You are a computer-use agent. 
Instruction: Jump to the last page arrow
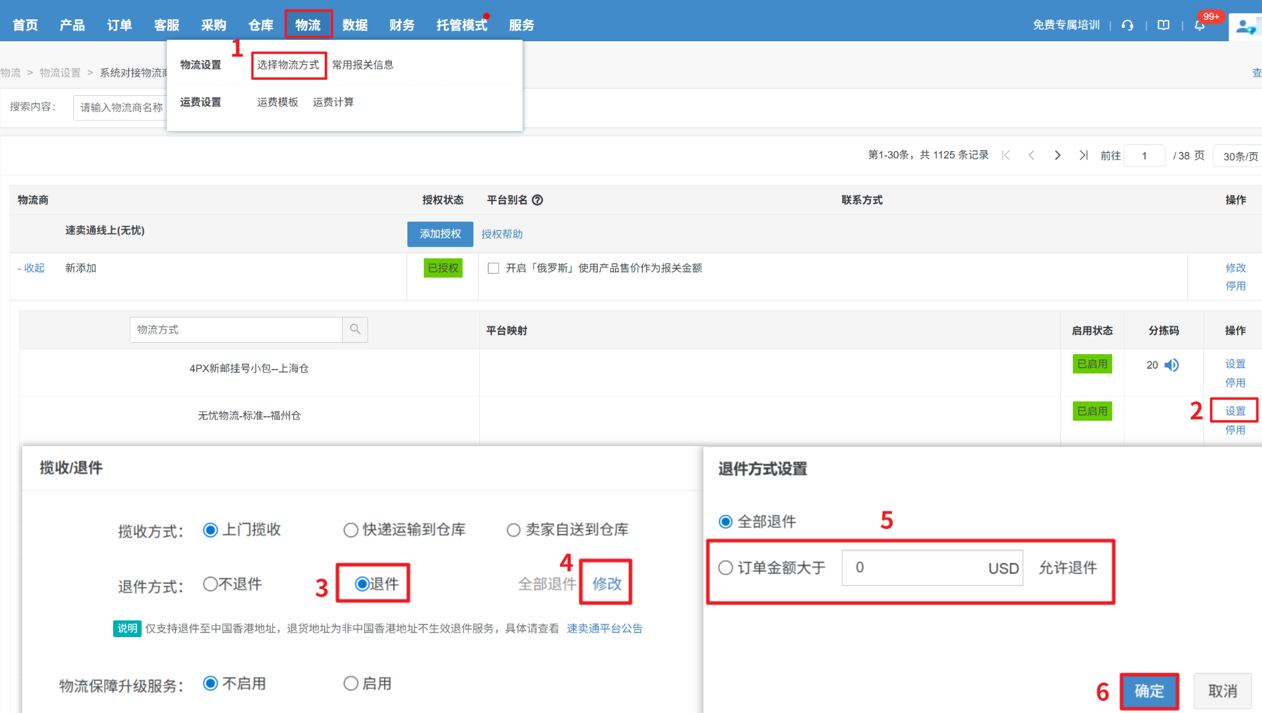click(1083, 155)
